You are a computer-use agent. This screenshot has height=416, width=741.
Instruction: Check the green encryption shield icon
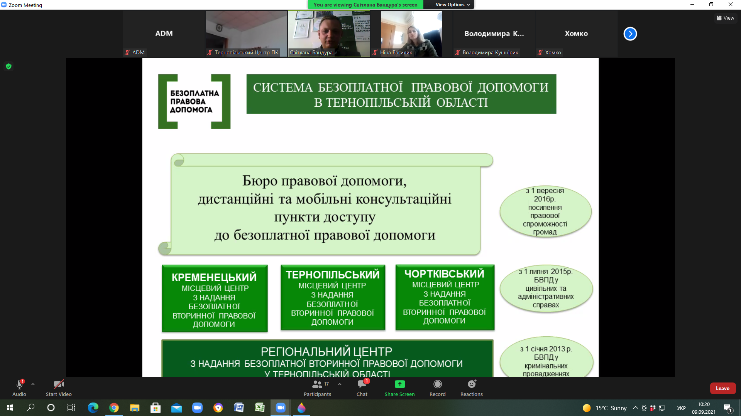(8, 66)
